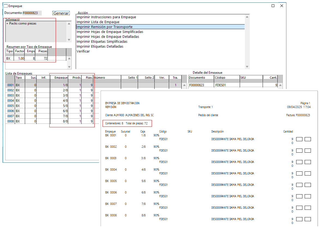Click Lista de Empaques scroll up arrow
The width and height of the screenshot is (321, 228).
184,85
